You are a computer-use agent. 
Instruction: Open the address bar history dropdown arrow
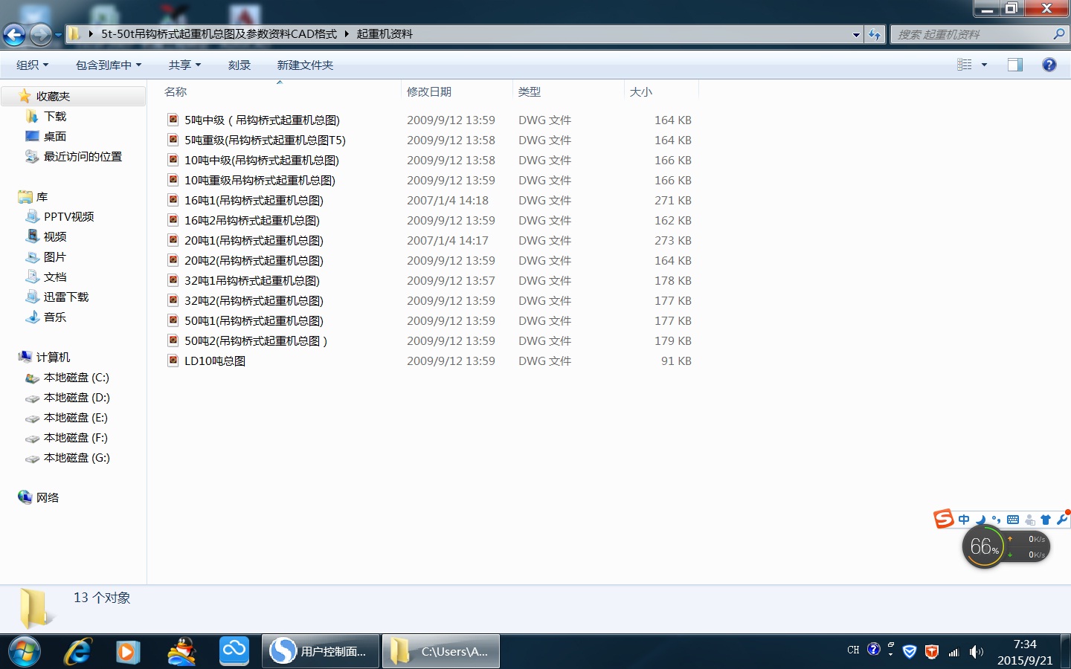coord(856,34)
